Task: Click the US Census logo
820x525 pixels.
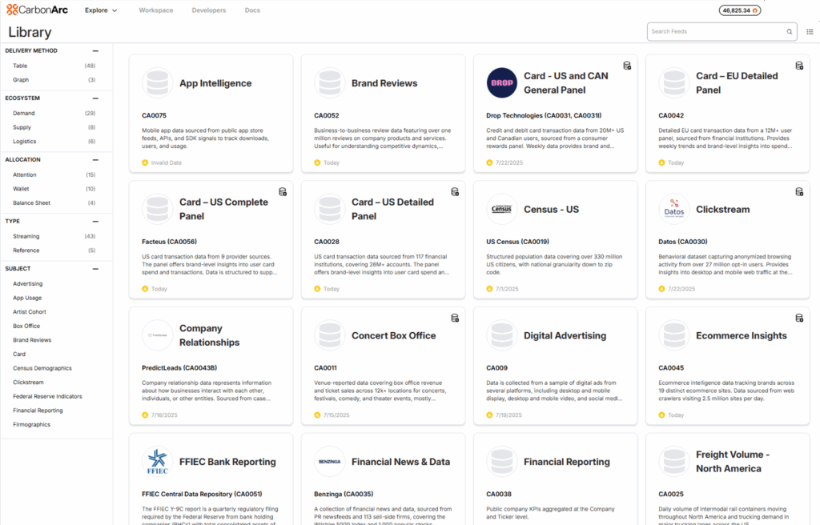Action: [501, 209]
